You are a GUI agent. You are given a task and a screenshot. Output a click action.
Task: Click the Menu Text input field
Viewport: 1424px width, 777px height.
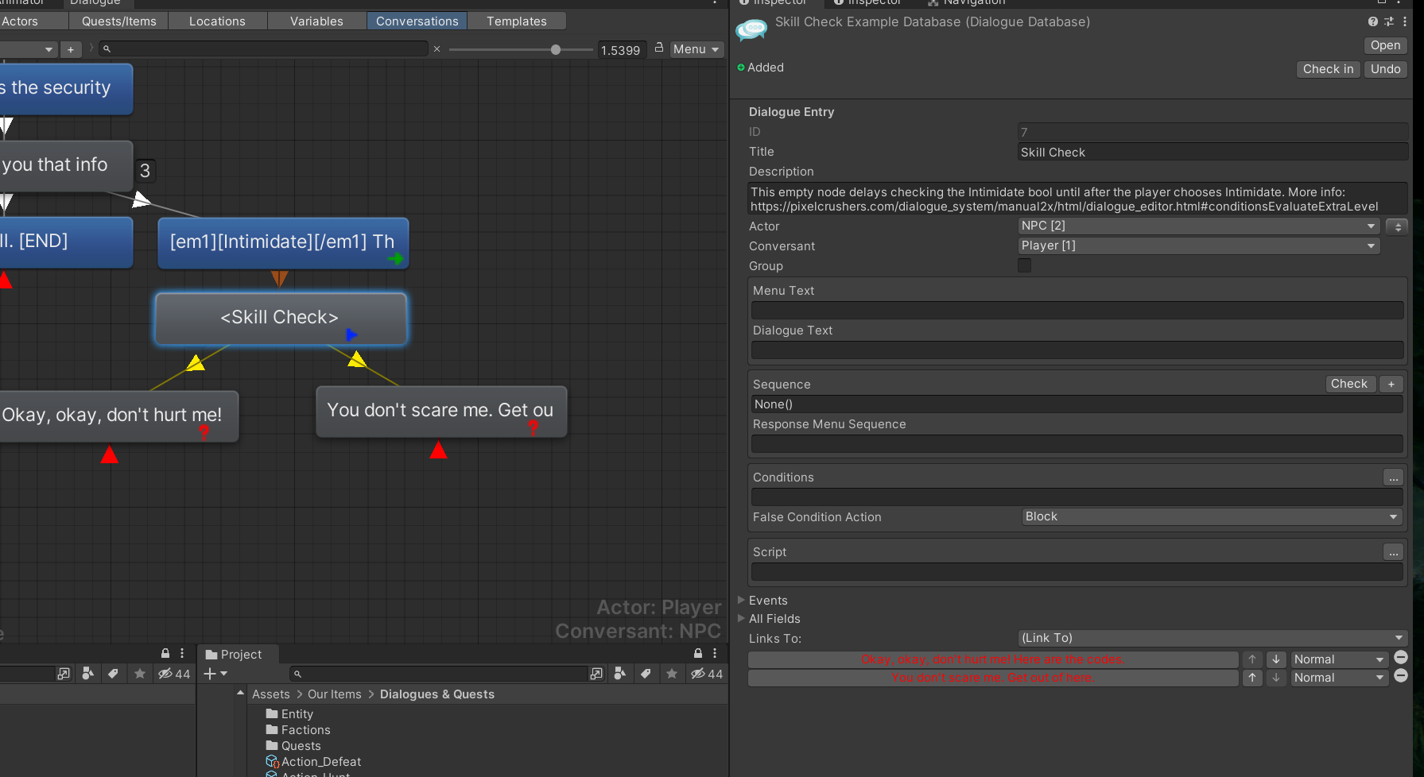(1077, 311)
